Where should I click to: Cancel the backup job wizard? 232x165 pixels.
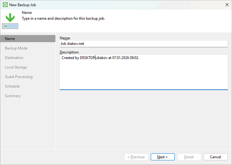[215, 157]
